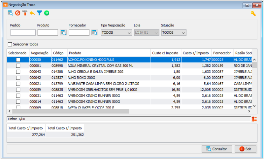The height and width of the screenshot is (159, 264).
Task: Click the Total Custo s/ Imposto header
Action: tap(64, 128)
